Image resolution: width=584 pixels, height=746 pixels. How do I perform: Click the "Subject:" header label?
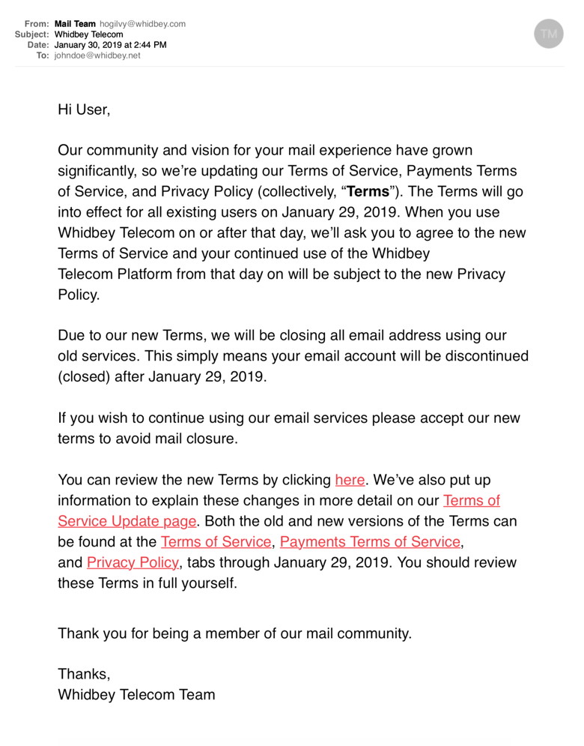33,34
